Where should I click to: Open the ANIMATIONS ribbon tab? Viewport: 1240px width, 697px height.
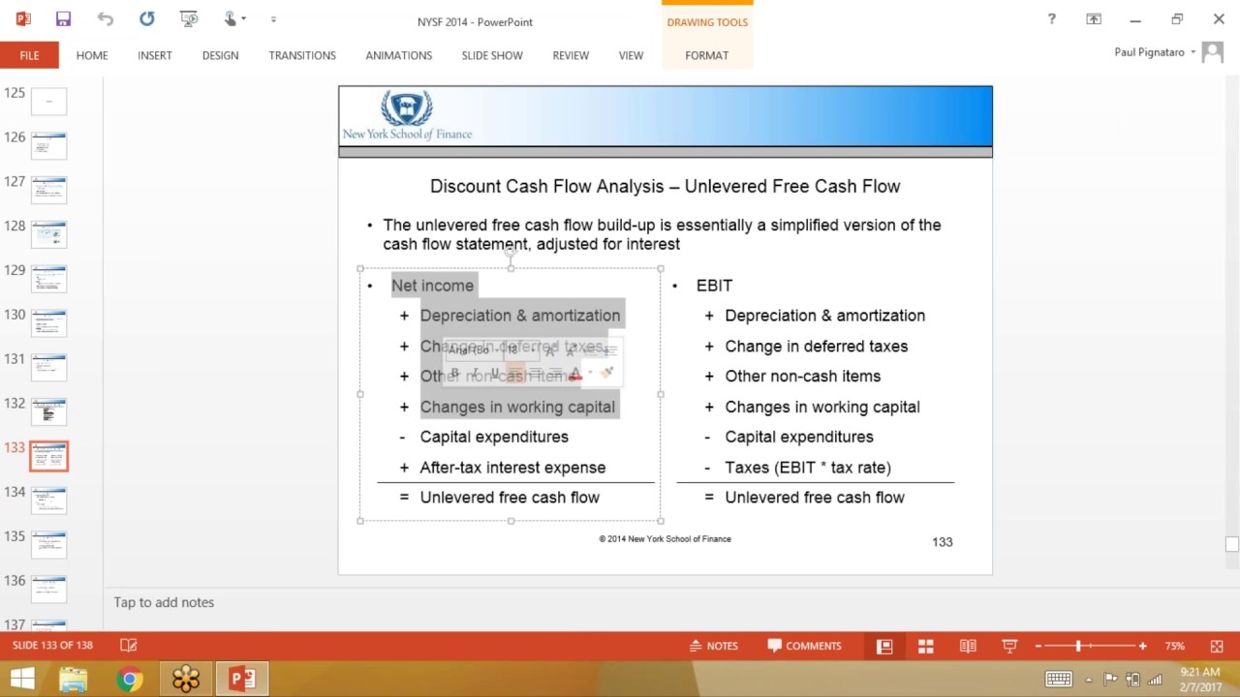point(399,55)
